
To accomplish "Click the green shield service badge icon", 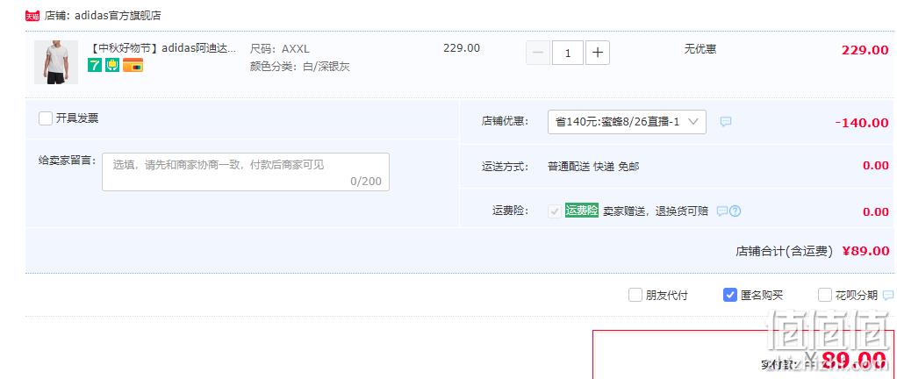I will [112, 65].
